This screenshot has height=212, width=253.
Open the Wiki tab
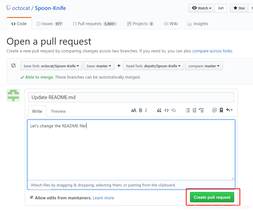pos(171,24)
